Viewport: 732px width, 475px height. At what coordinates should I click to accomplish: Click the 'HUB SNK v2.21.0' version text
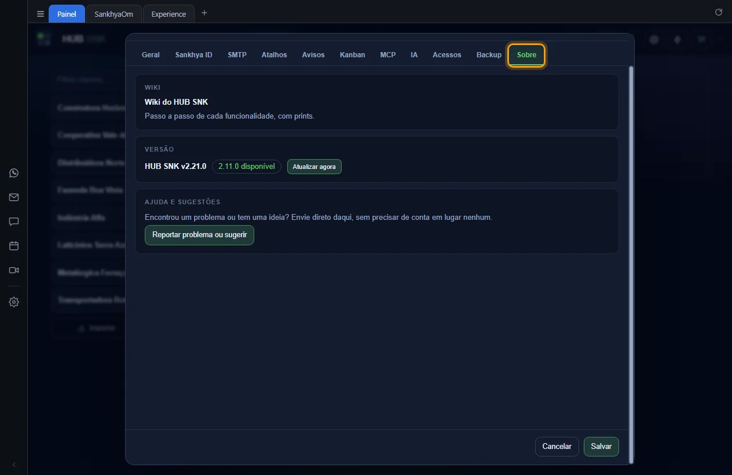[x=175, y=166]
